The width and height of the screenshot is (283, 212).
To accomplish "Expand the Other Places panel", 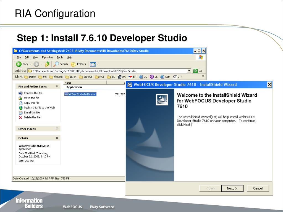I will point(57,129).
